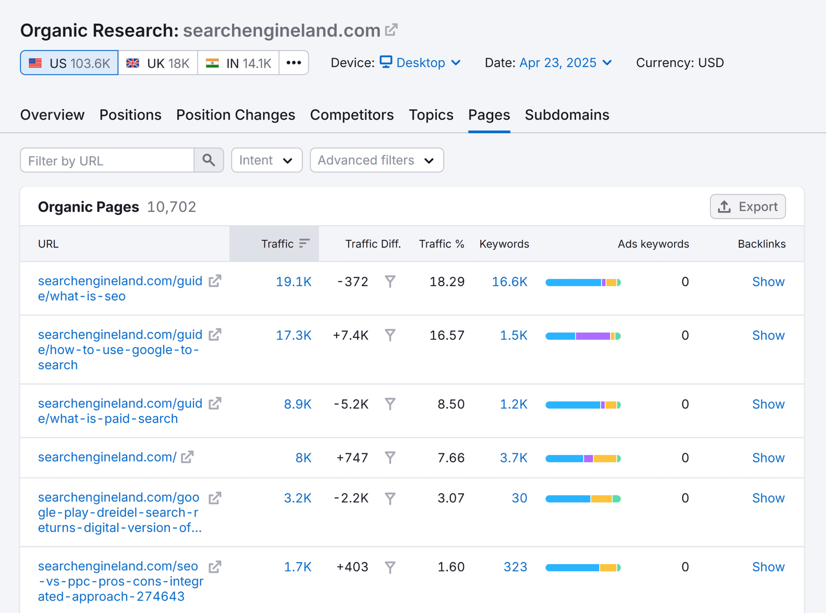The image size is (826, 613).
Task: Click filter funnel icon next to -372
Action: 390,281
